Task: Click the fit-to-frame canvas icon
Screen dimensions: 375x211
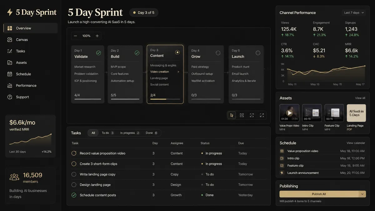Action: tap(252, 115)
